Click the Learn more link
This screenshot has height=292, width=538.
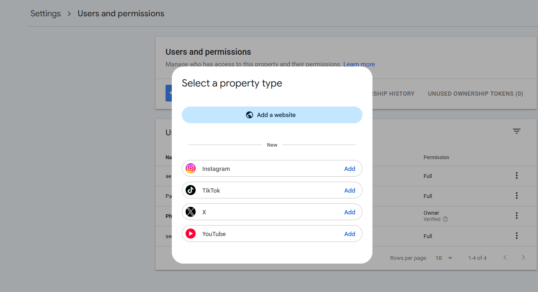click(359, 64)
